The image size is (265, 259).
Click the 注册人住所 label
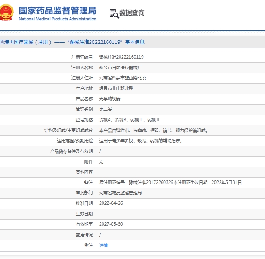[x=82, y=78]
